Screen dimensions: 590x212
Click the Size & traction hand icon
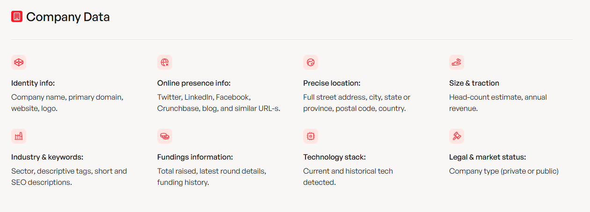pos(457,62)
